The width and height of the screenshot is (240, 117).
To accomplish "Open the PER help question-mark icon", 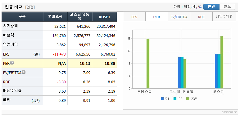I will pyautogui.click(x=12, y=63).
